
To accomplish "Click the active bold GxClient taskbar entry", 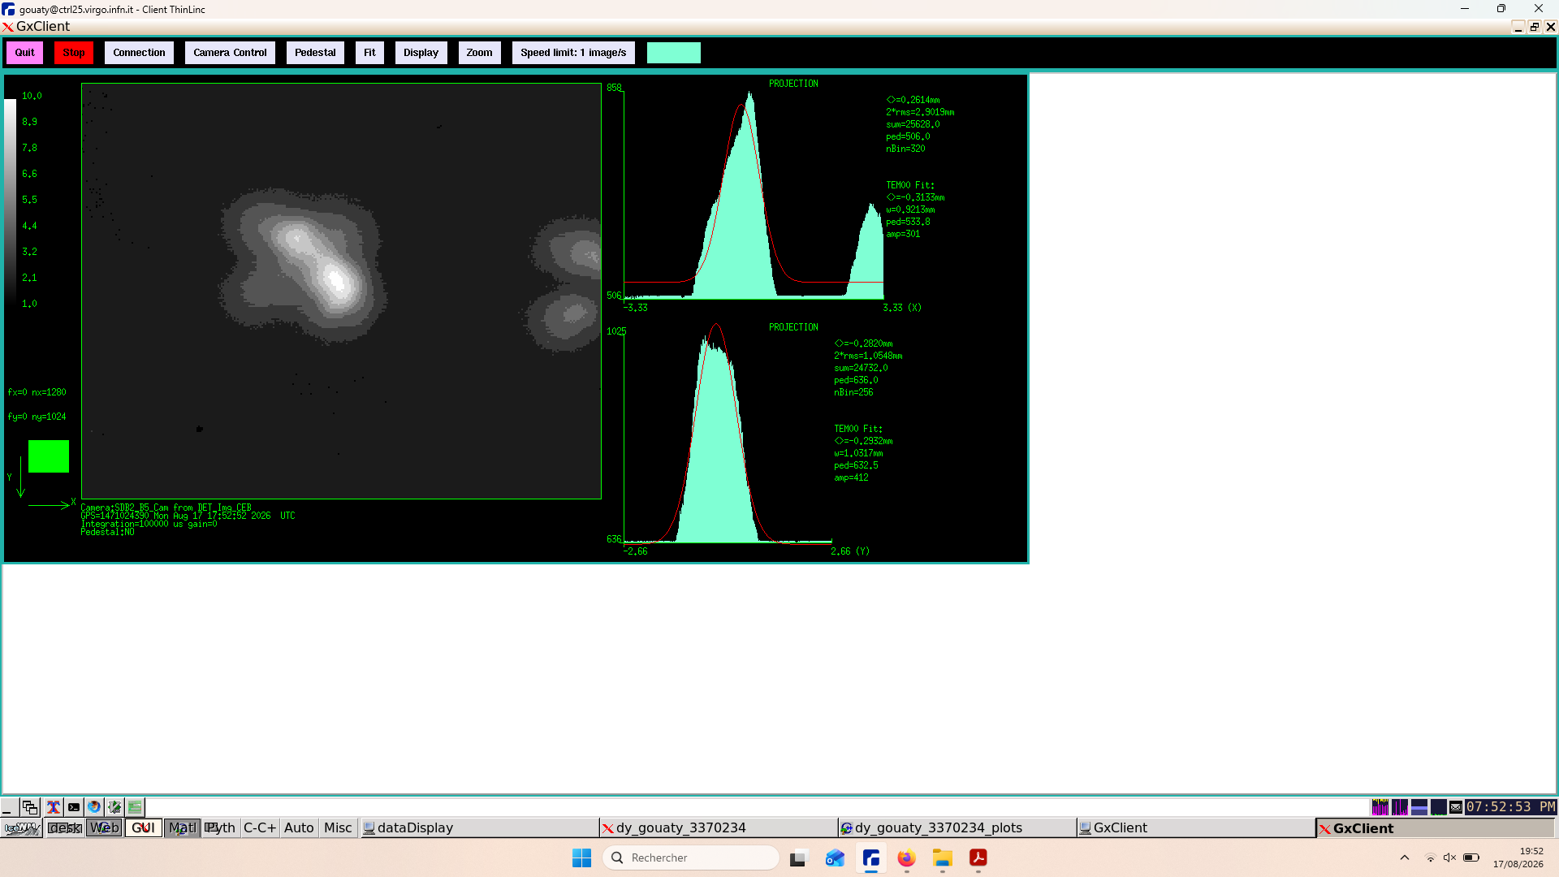I will pyautogui.click(x=1435, y=828).
